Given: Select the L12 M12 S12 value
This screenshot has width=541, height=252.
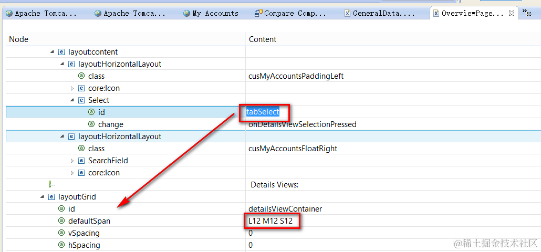Looking at the screenshot, I should (x=270, y=221).
